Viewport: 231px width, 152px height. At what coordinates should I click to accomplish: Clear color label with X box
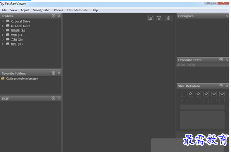point(182,101)
